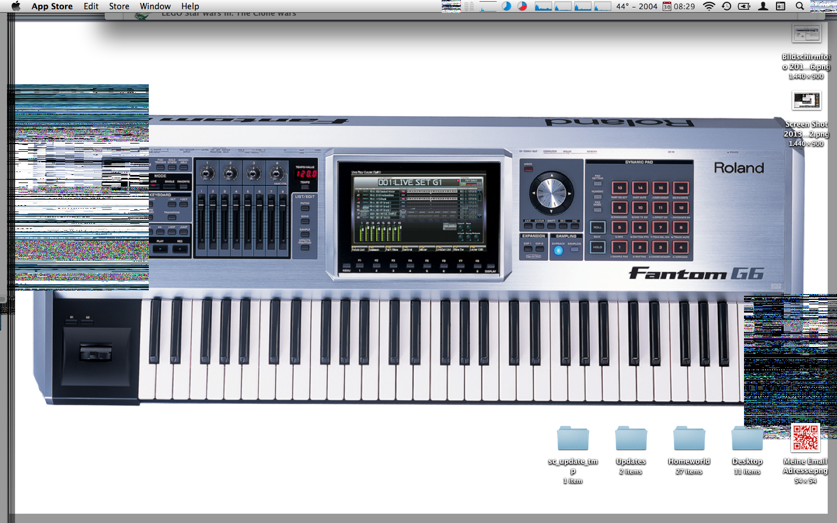
Task: Open the Apple menu
Action: click(x=16, y=6)
